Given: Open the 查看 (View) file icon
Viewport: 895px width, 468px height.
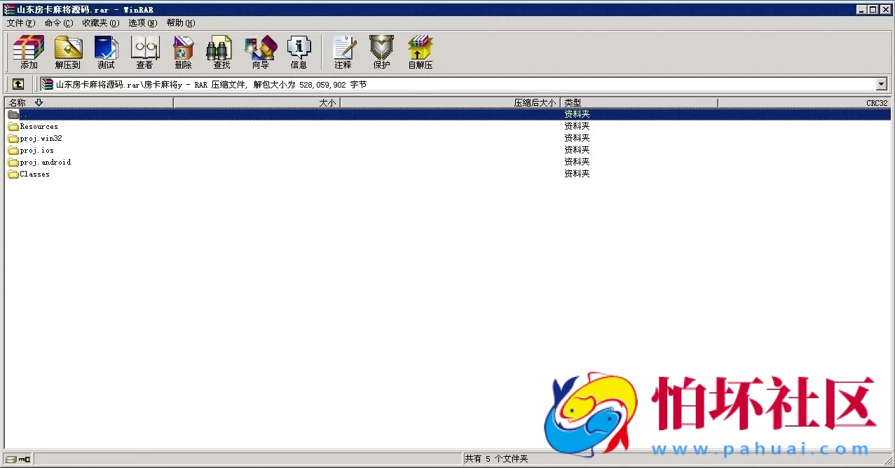Looking at the screenshot, I should click(144, 52).
